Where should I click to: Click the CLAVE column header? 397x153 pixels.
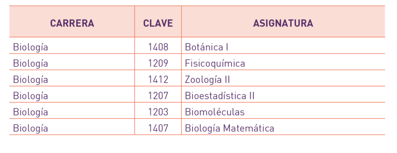click(158, 23)
